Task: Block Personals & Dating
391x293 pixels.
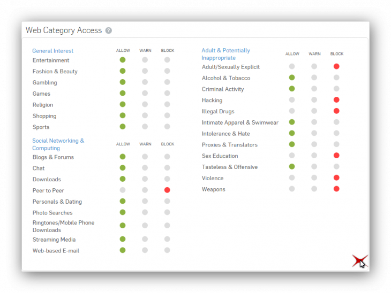Action: coord(167,201)
